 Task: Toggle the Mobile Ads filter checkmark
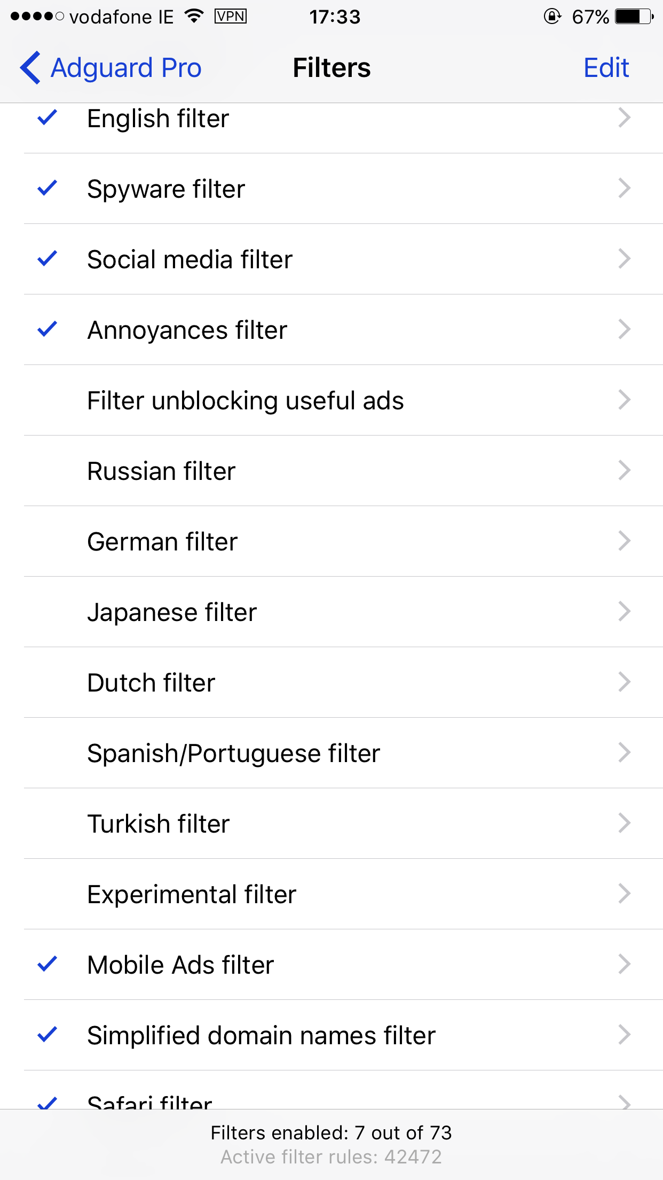pyautogui.click(x=48, y=964)
